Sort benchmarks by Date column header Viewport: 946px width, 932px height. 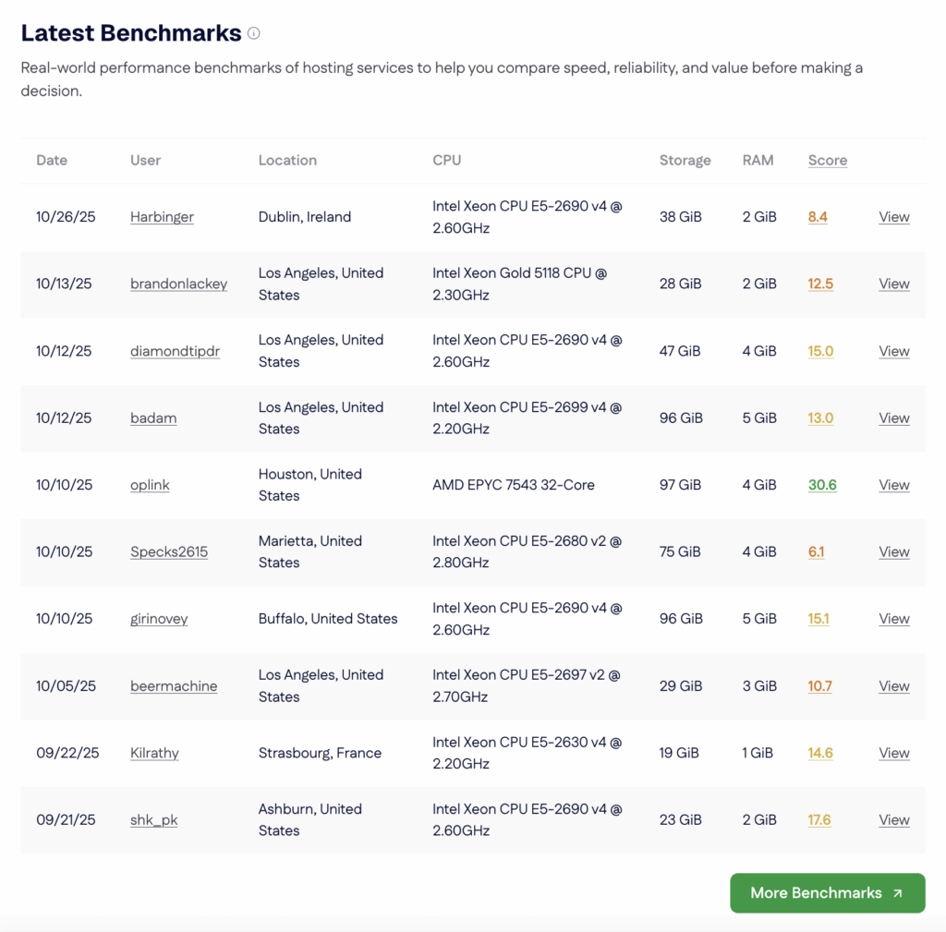52,160
